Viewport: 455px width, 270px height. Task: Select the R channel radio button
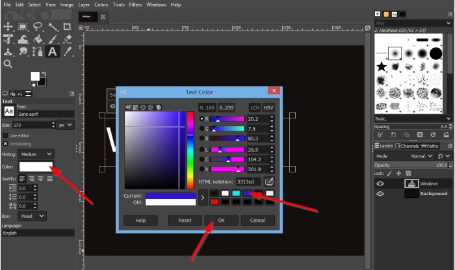click(x=201, y=119)
